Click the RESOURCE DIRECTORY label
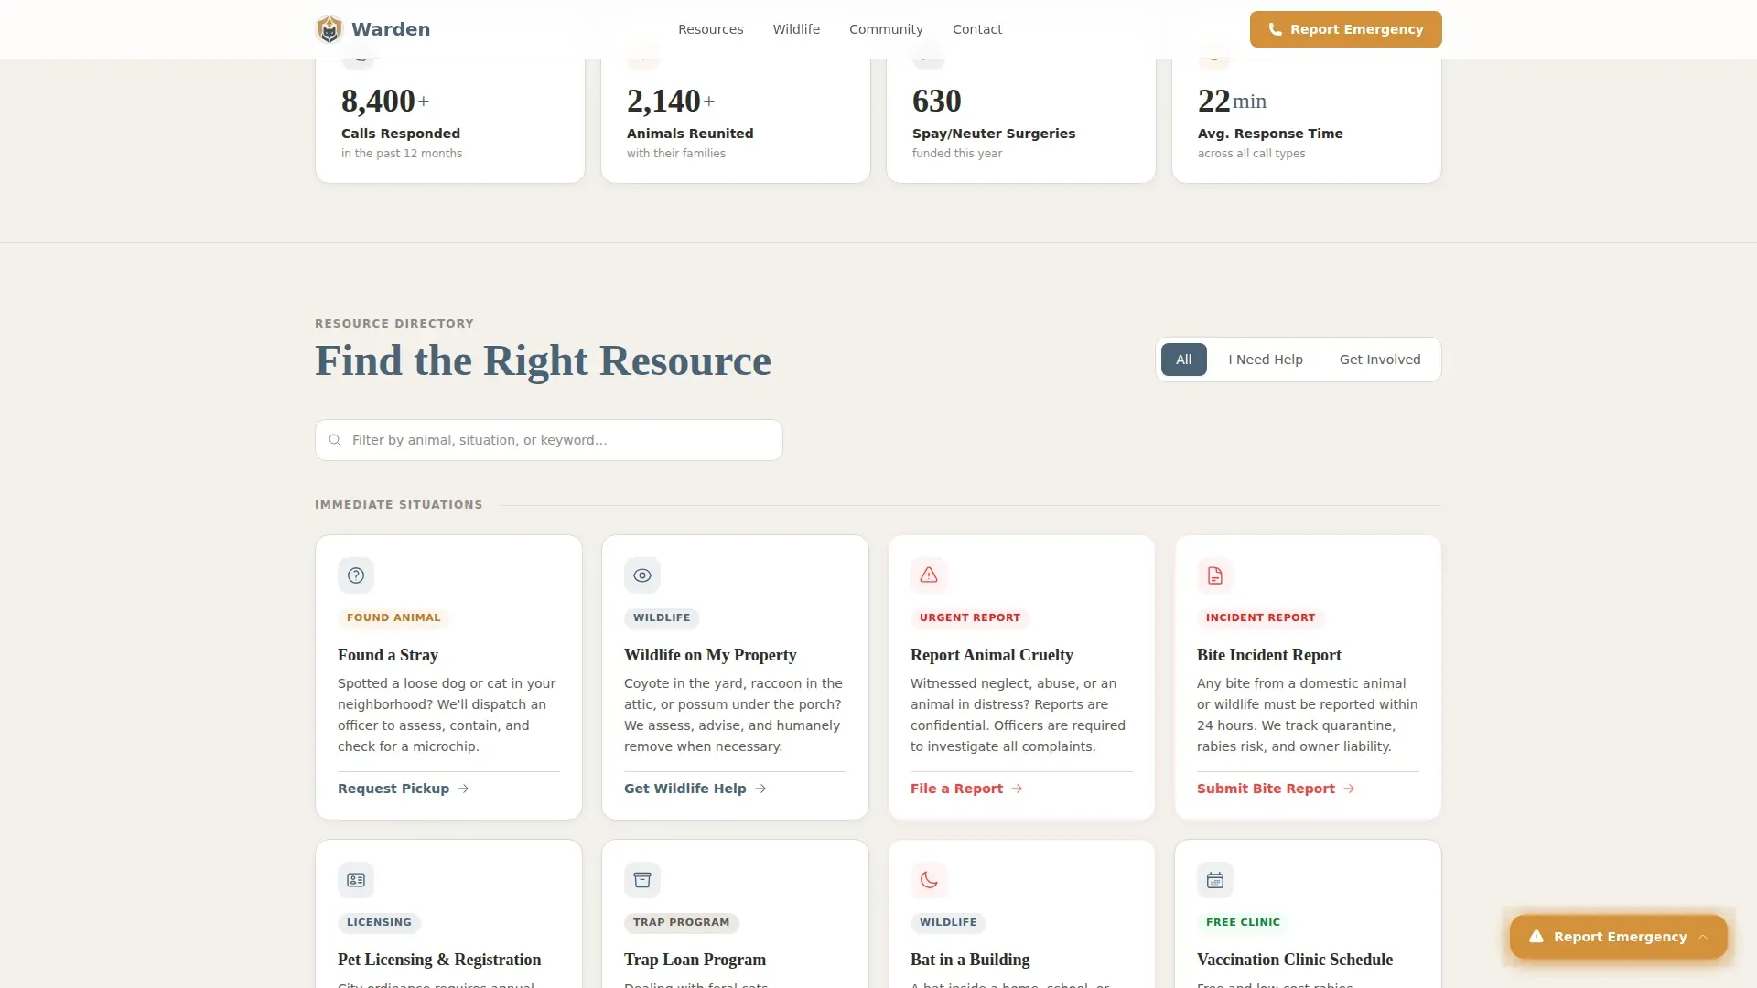The height and width of the screenshot is (988, 1757). [x=394, y=324]
